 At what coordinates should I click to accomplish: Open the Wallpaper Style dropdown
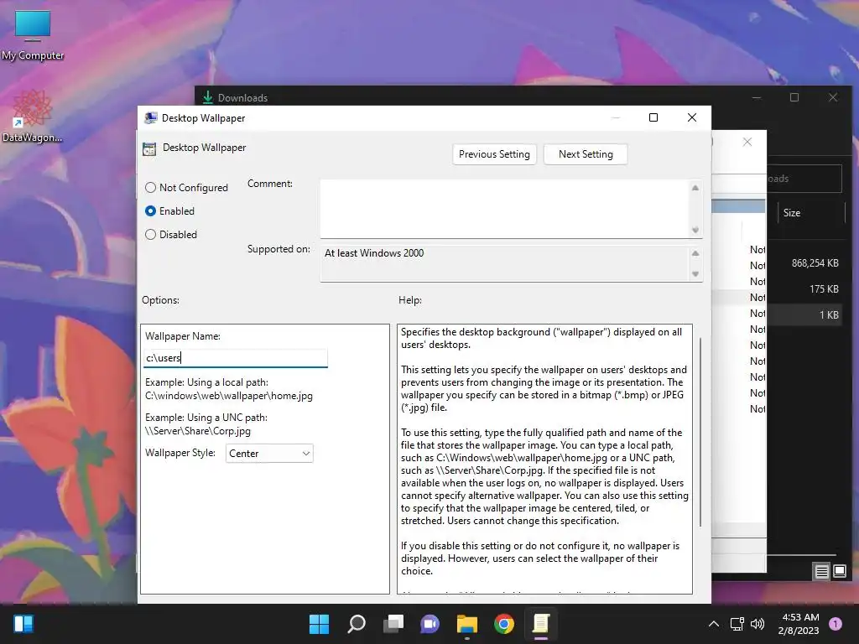[x=269, y=454]
